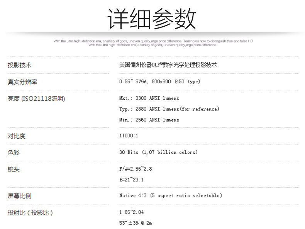Click the 详细参数 page heading
Viewport: 305px width, 229px height.
[x=152, y=18]
